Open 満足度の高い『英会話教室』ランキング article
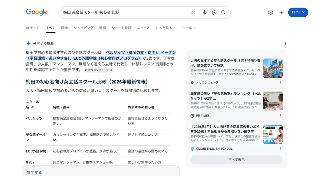Image resolution: width=313 pixels, height=176 pixels. [x=226, y=96]
